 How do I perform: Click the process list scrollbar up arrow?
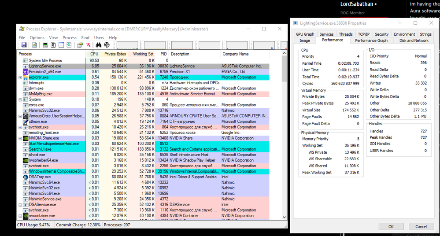click(284, 53)
